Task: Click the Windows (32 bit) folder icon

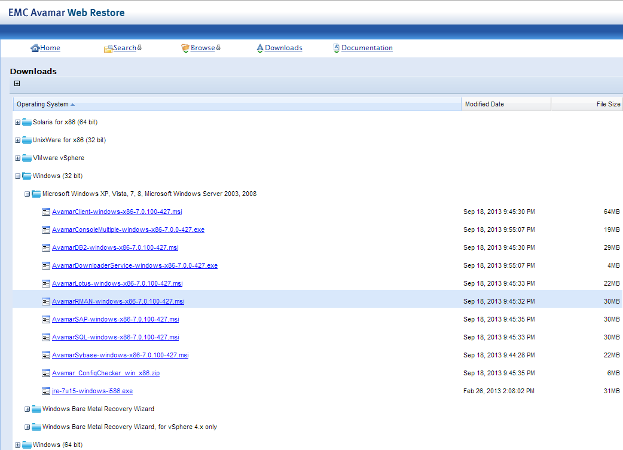Action: click(x=27, y=176)
